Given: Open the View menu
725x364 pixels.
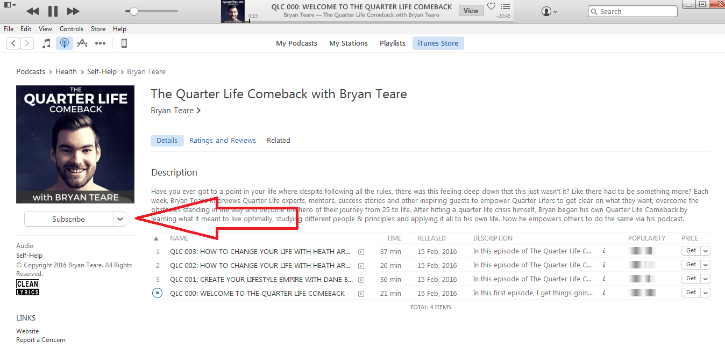Looking at the screenshot, I should (45, 29).
